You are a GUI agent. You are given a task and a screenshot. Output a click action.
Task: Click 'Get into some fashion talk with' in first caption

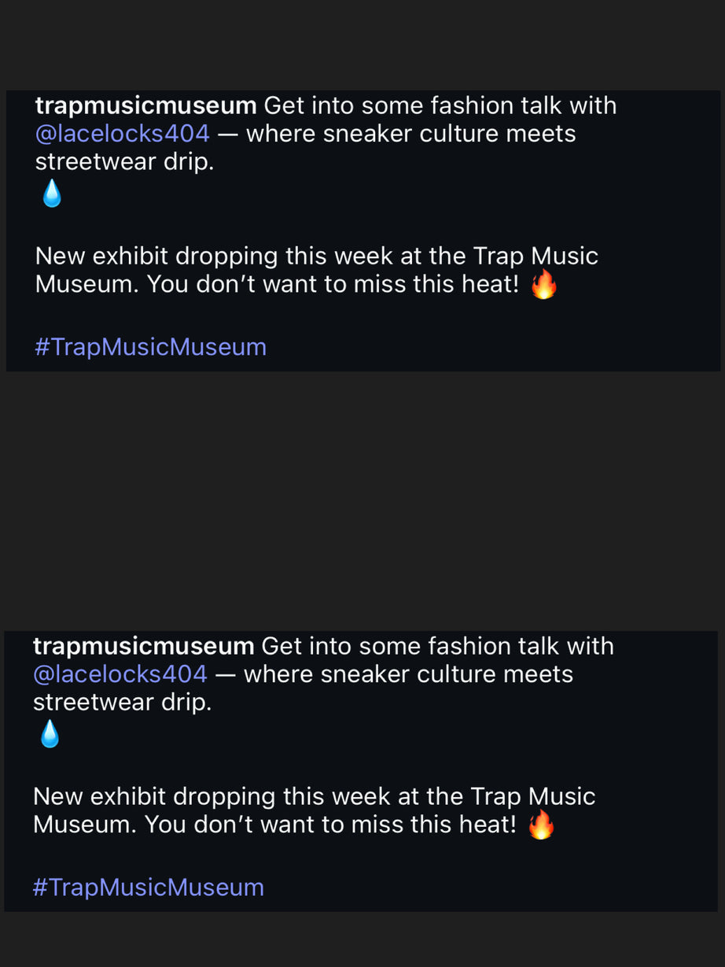440,106
